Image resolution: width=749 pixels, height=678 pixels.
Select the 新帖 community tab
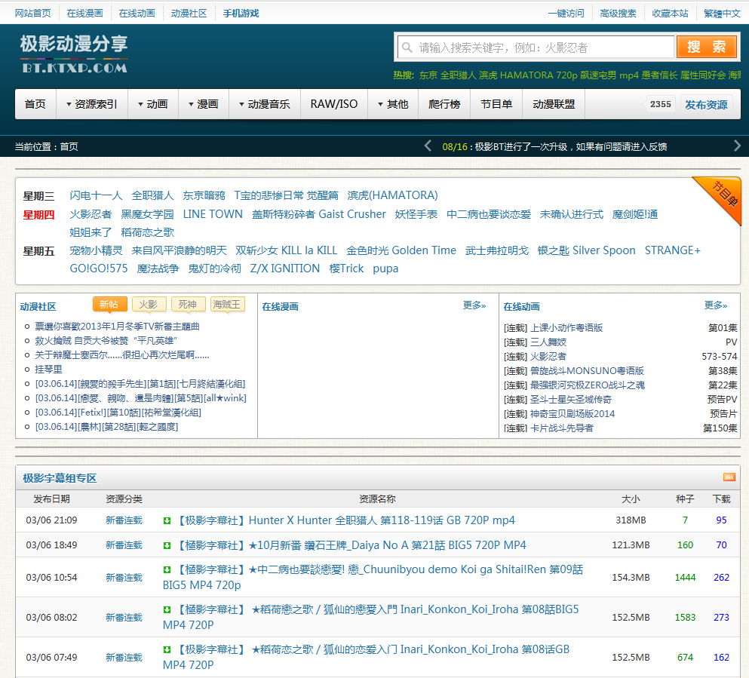(x=109, y=304)
